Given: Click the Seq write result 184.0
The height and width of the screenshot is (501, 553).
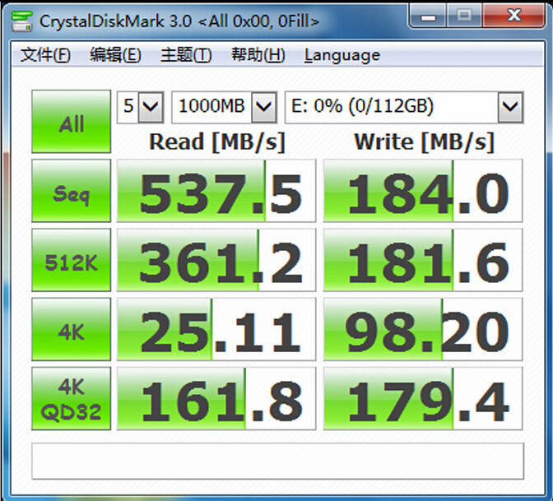Looking at the screenshot, I should point(423,191).
